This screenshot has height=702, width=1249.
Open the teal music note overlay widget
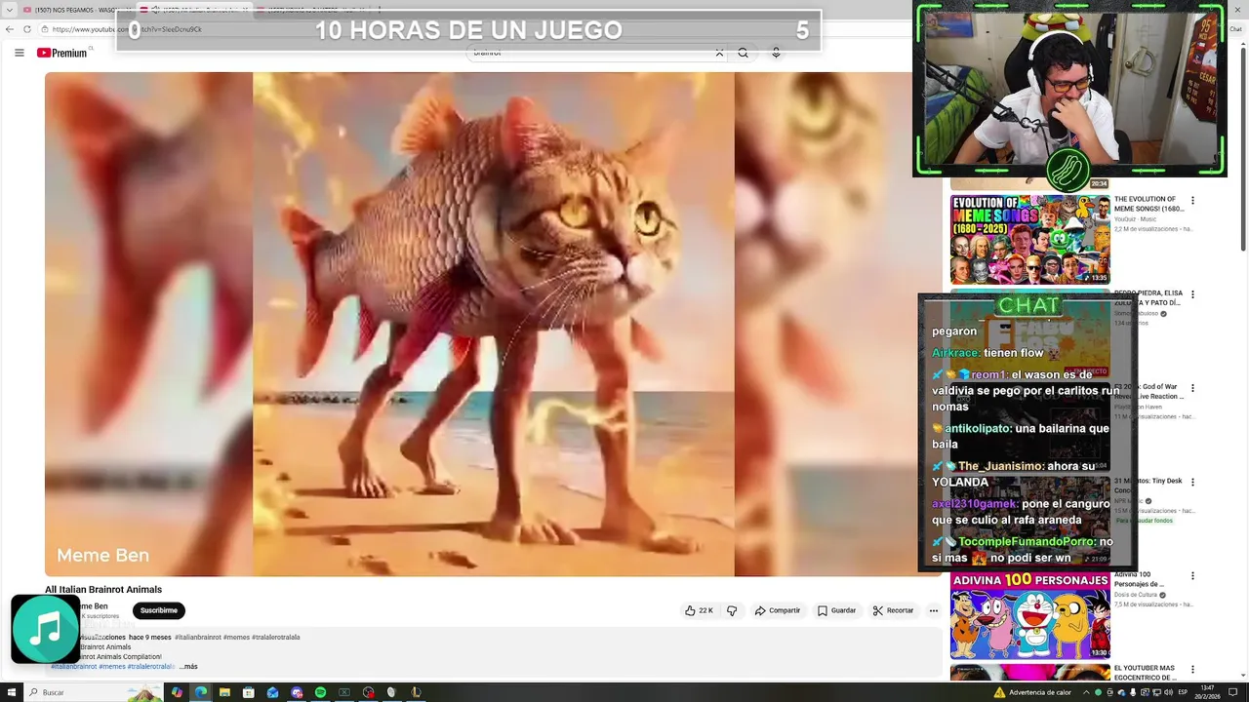[45, 629]
